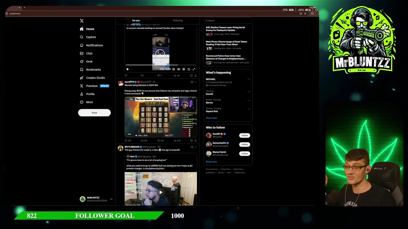Follow Mama Clutch

pyautogui.click(x=244, y=154)
